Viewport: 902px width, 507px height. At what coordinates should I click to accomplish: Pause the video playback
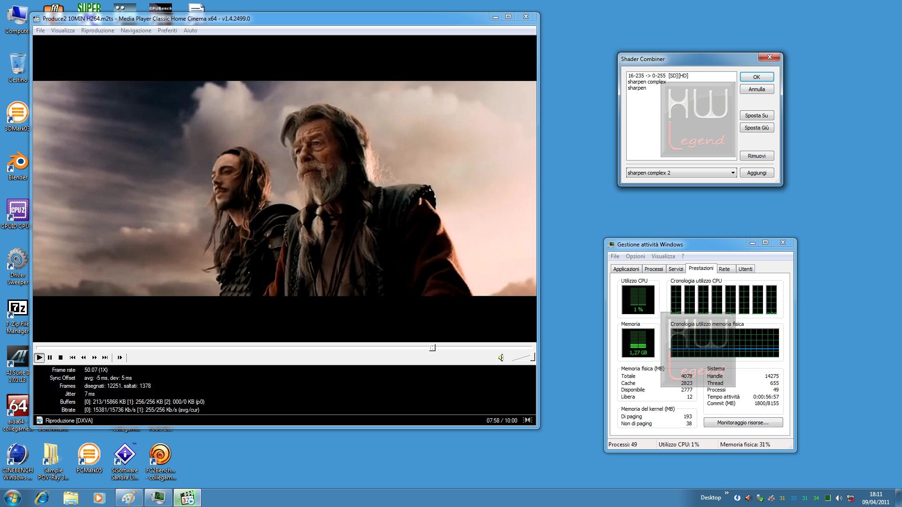(50, 358)
